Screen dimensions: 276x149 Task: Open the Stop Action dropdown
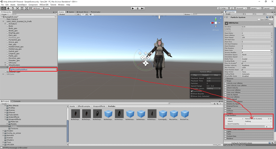coord(257,72)
